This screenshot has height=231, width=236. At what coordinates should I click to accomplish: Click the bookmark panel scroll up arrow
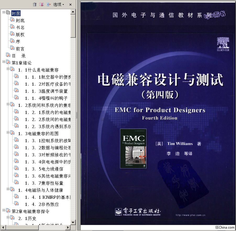(x=73, y=12)
